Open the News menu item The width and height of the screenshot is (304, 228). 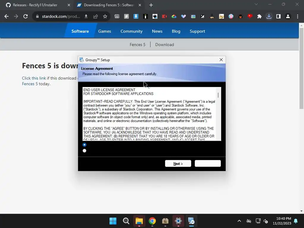pyautogui.click(x=157, y=31)
